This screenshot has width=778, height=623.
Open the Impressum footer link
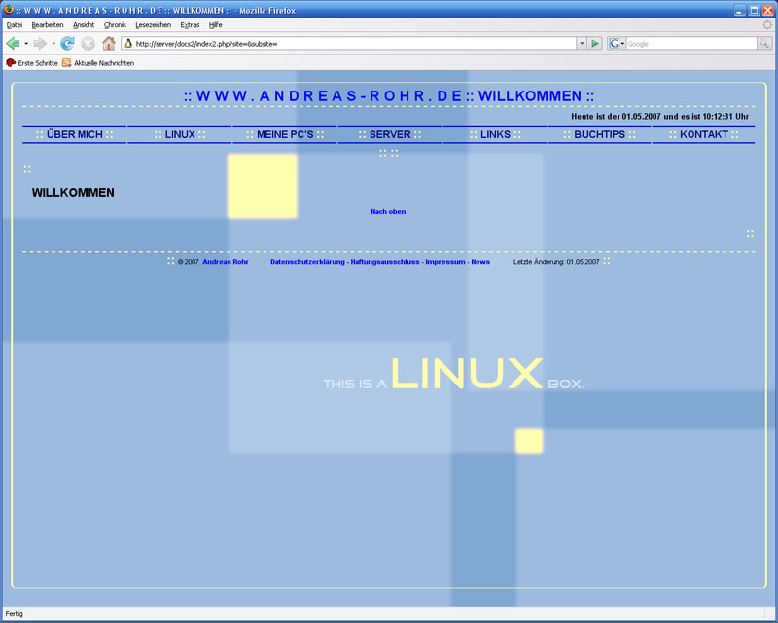click(x=445, y=262)
